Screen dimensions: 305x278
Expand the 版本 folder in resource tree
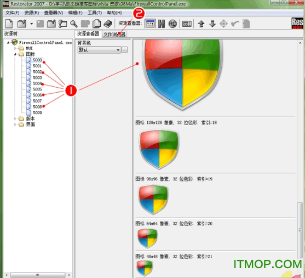15,118
